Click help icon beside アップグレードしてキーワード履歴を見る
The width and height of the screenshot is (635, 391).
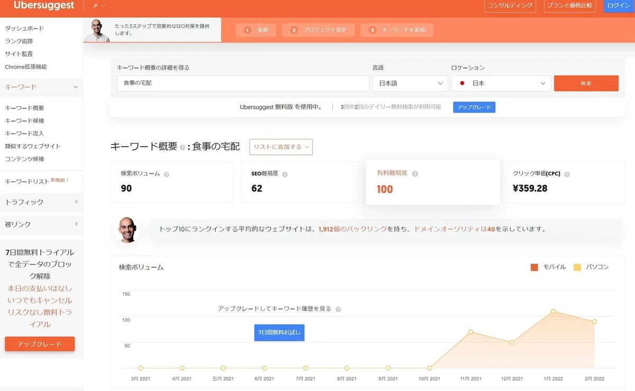[338, 309]
